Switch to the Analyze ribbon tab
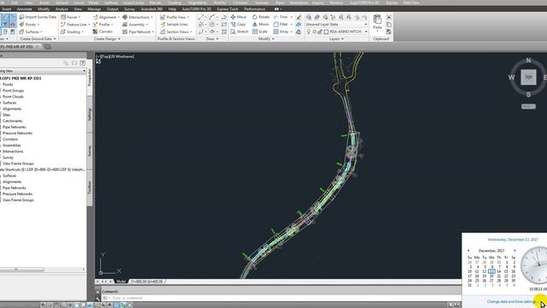The height and width of the screenshot is (308, 547). (62, 9)
